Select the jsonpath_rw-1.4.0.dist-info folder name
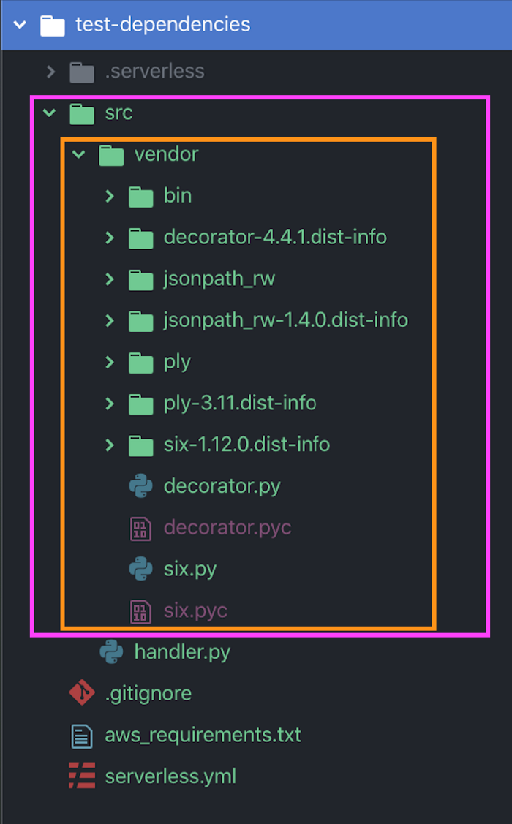The height and width of the screenshot is (824, 512). coord(285,320)
